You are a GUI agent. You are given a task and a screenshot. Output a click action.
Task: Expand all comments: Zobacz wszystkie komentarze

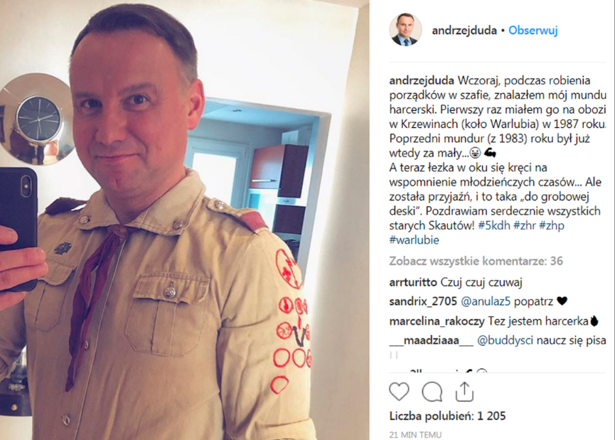pyautogui.click(x=476, y=261)
